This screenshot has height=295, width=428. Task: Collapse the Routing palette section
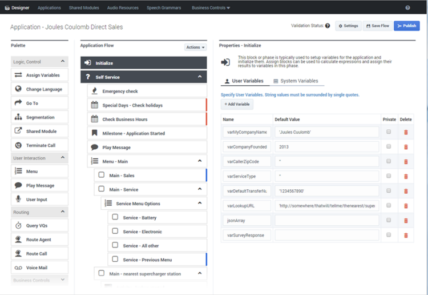(x=63, y=212)
